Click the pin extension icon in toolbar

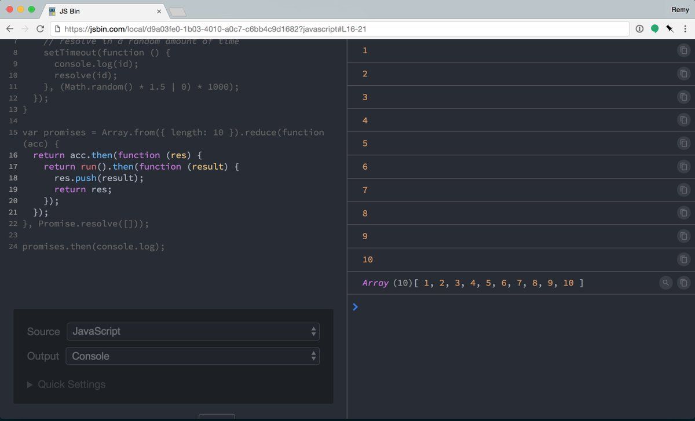[x=669, y=29]
